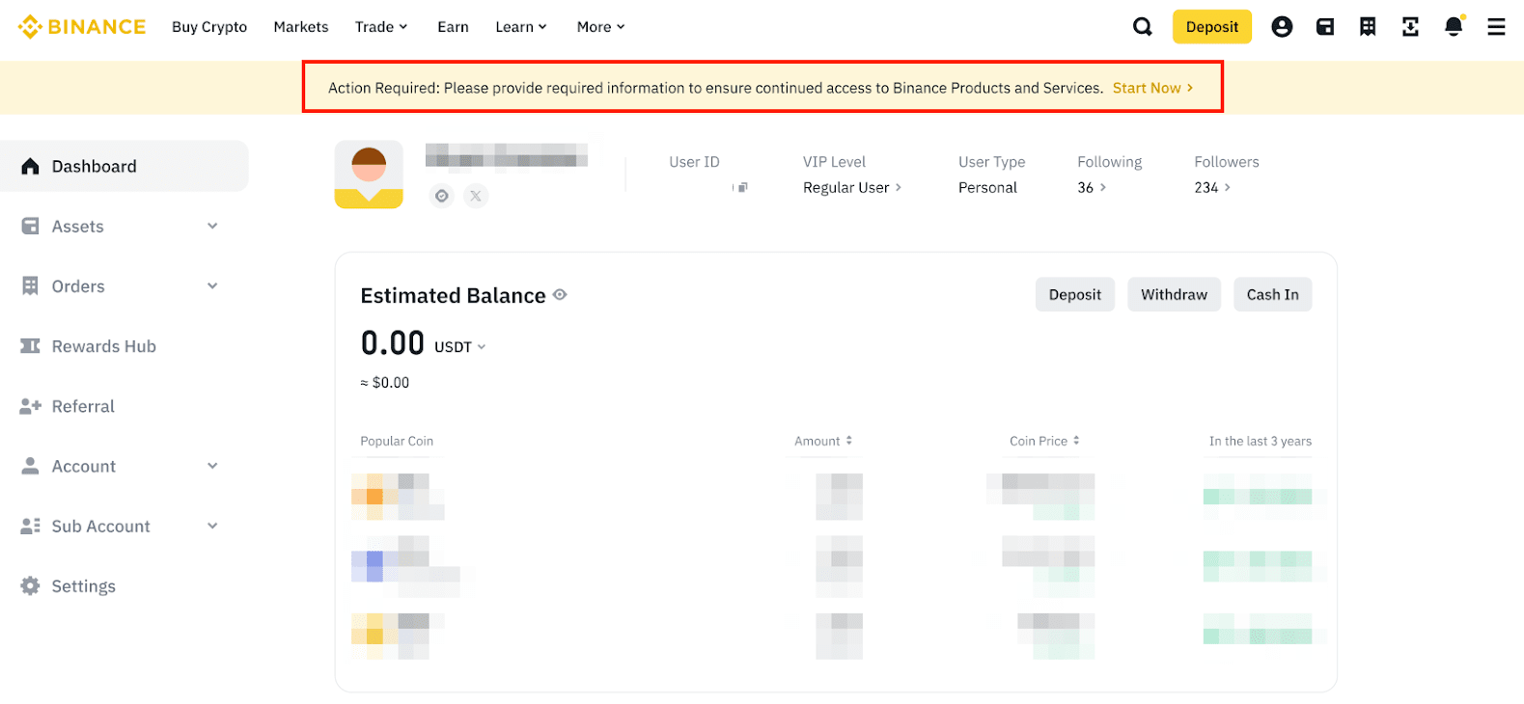Viewport: 1524px width, 704px height.
Task: Expand the Sub Account sidebar chevron
Action: click(212, 526)
